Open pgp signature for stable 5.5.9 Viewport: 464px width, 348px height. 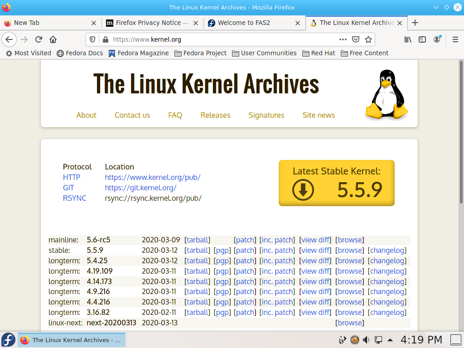pyautogui.click(x=222, y=250)
